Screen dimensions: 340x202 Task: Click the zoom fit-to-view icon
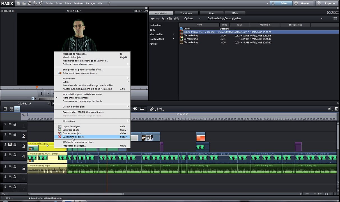pyautogui.click(x=326, y=194)
